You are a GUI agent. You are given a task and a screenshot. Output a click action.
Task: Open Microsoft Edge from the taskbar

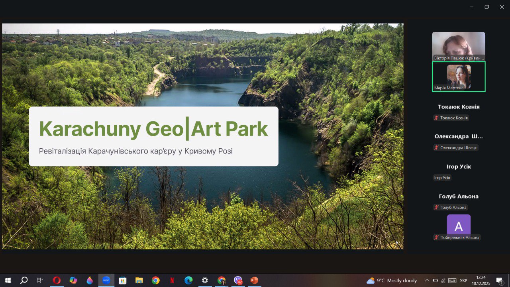click(188, 280)
